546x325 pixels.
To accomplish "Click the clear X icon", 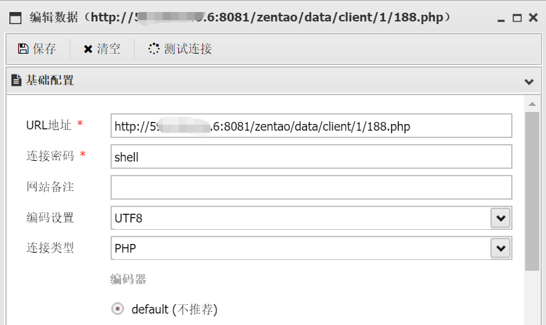I will (88, 48).
